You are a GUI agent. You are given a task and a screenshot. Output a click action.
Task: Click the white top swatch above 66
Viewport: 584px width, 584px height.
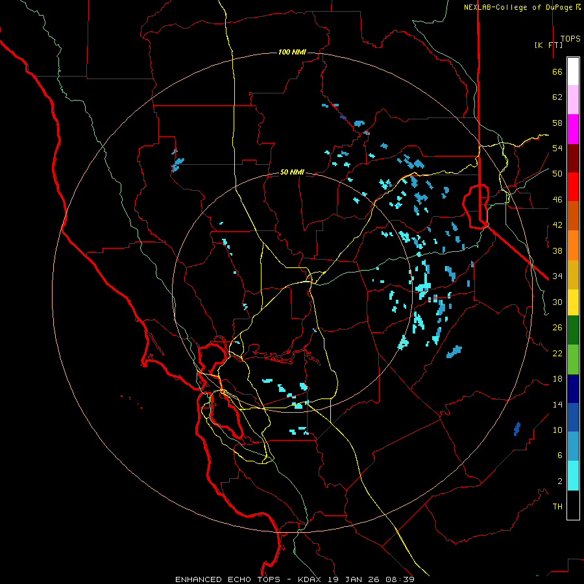click(x=573, y=71)
